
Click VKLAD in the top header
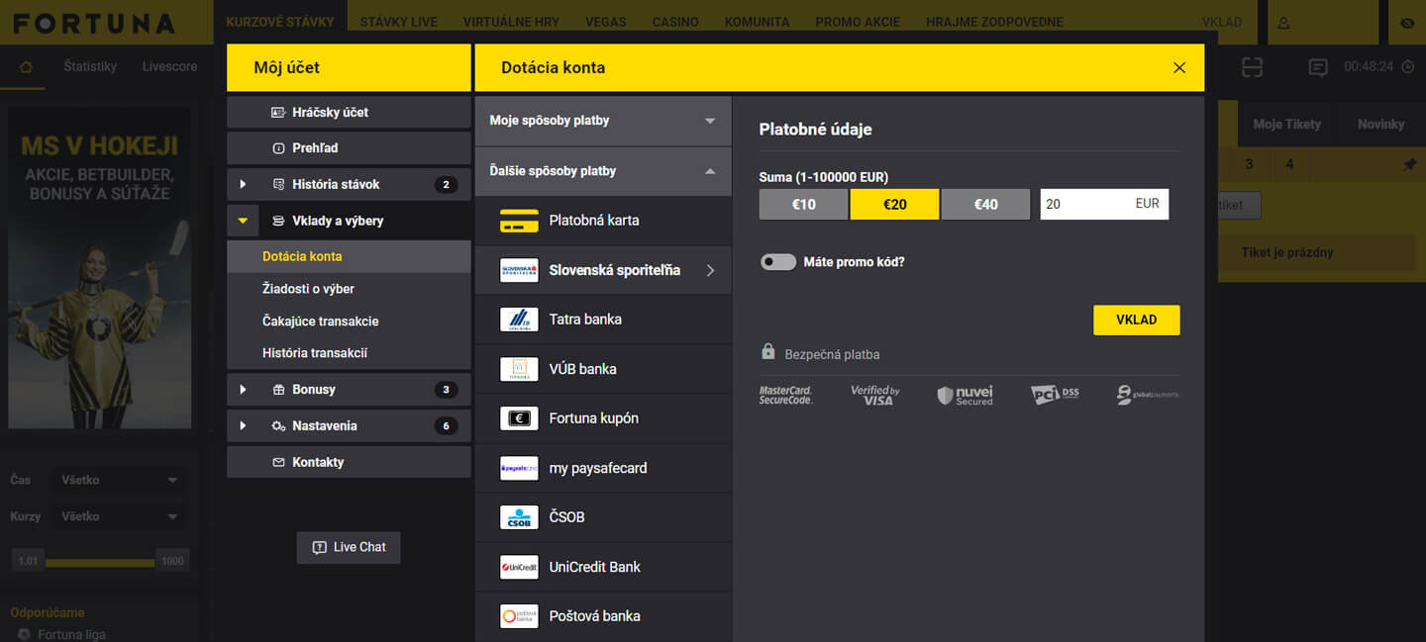(x=1222, y=22)
